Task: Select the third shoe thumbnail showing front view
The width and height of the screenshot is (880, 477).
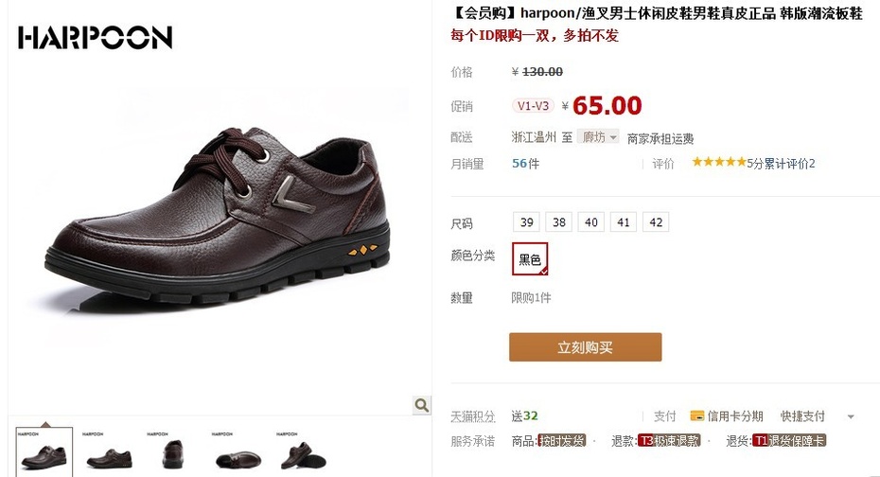Action: point(173,451)
